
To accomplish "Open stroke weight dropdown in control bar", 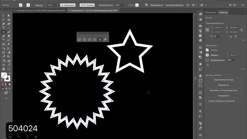I will tap(57, 5).
